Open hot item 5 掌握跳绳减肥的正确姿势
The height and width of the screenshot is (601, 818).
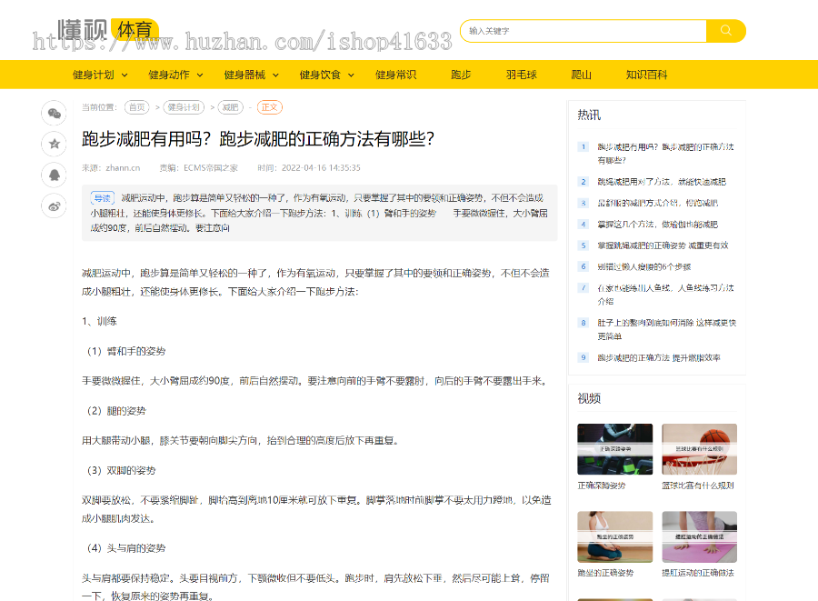(663, 245)
